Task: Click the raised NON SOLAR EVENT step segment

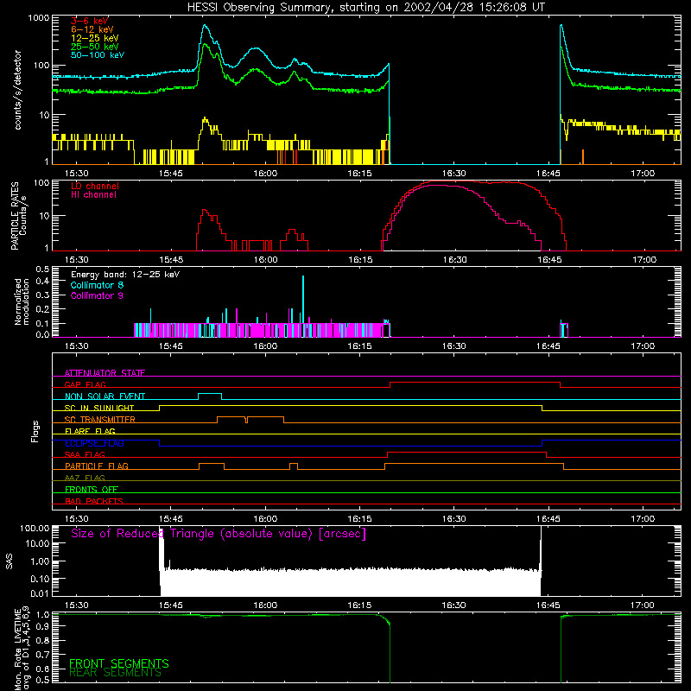Action: click(x=210, y=394)
